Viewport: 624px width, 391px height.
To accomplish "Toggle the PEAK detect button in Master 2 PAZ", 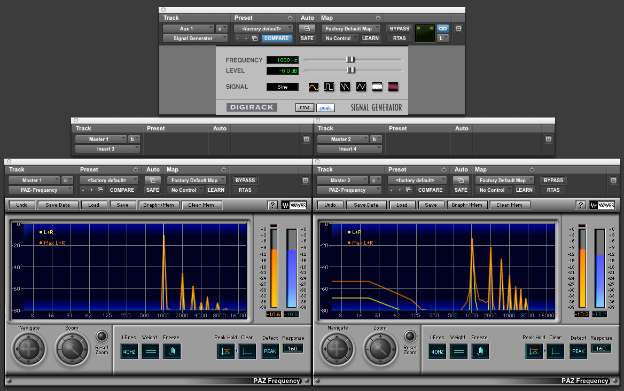I will click(x=578, y=351).
